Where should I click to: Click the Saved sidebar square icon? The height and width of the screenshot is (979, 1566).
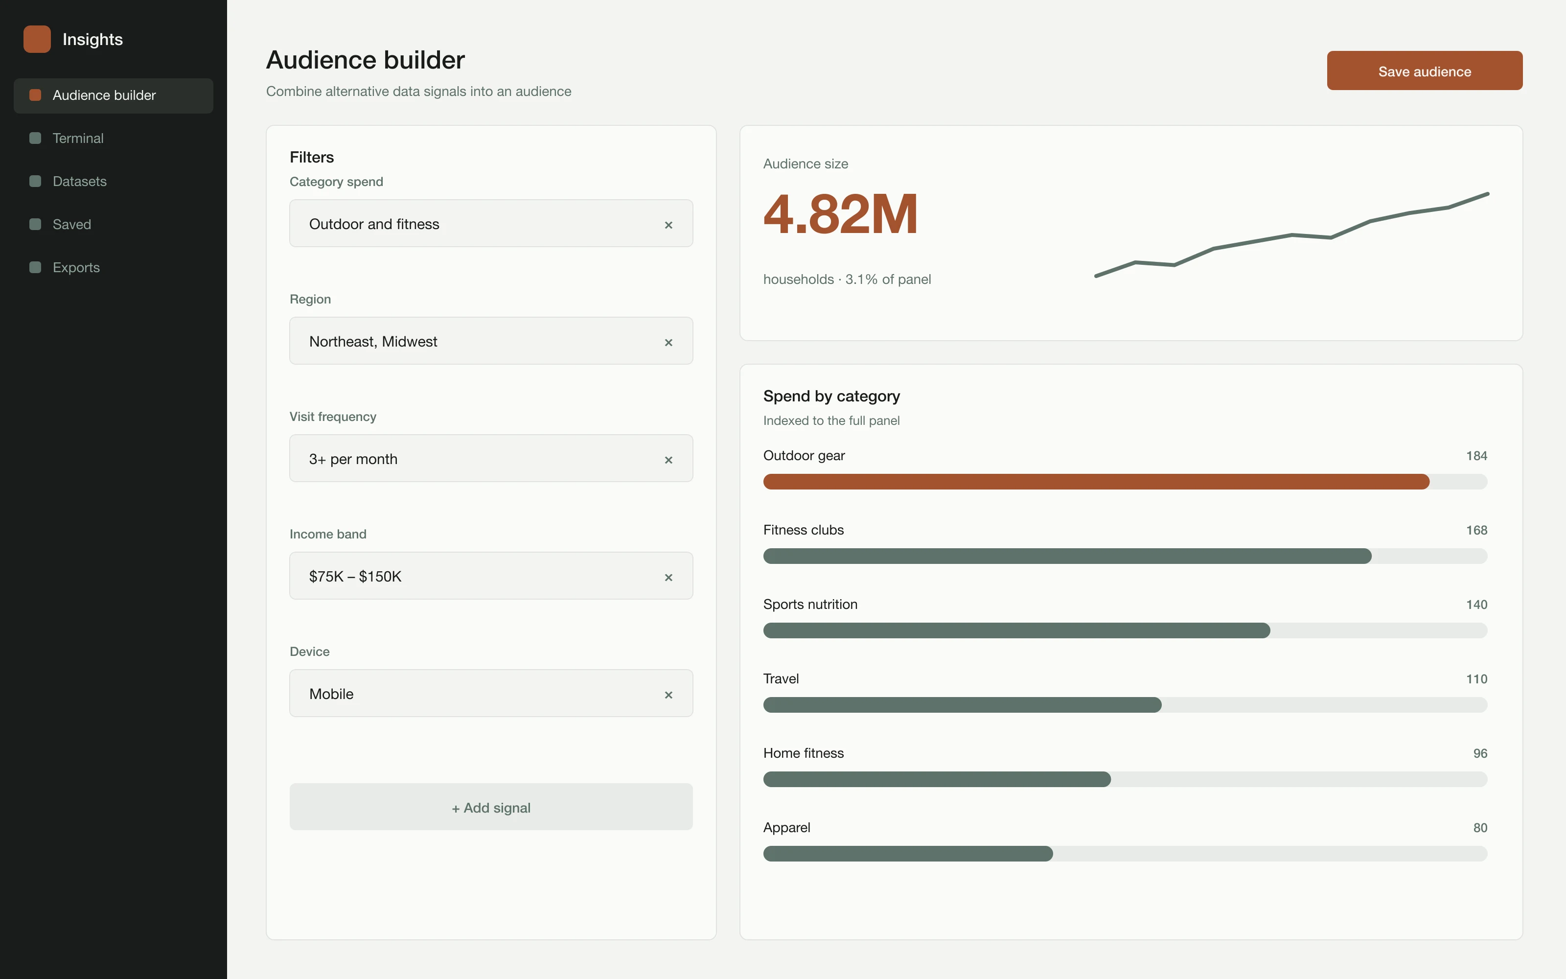pyautogui.click(x=36, y=224)
